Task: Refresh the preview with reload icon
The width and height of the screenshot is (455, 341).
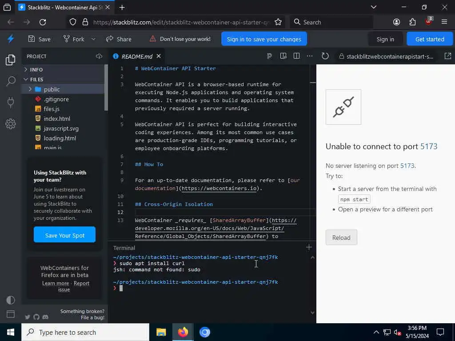Action: point(325,56)
